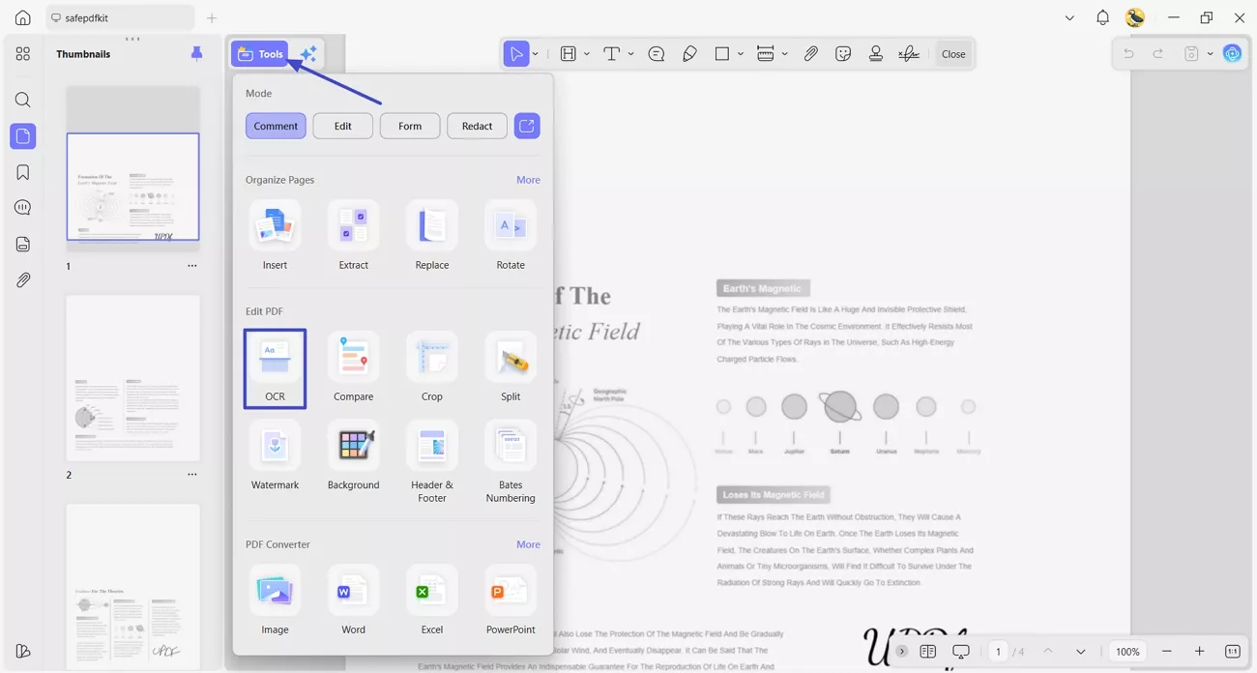Convert PDF to PowerPoint
Viewport: 1257px width, 673px height.
tap(511, 600)
